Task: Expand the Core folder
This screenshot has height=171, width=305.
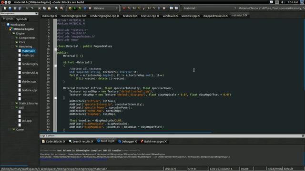Action: (13, 42)
